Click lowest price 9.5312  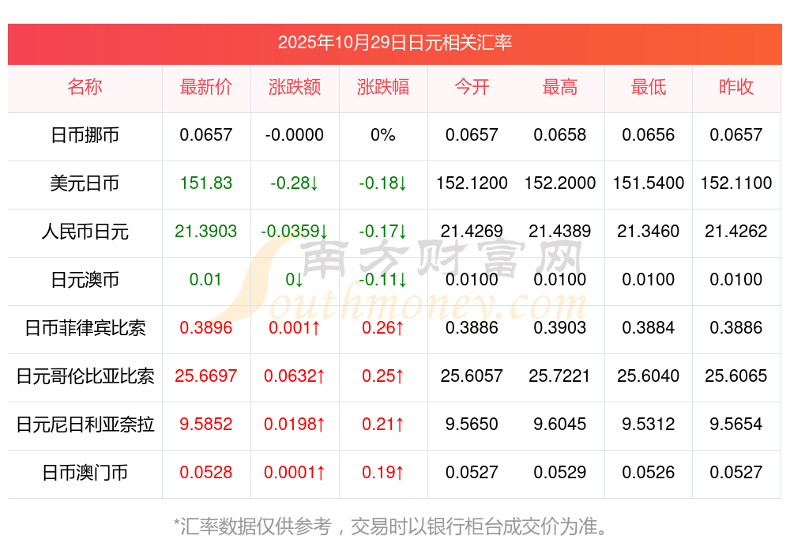click(x=649, y=424)
